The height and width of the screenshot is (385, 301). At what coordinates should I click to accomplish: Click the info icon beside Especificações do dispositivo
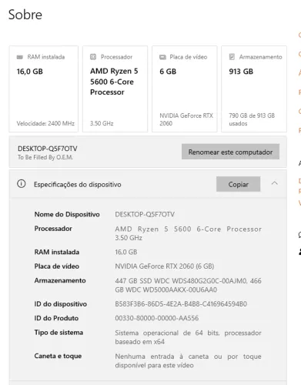pos(22,184)
